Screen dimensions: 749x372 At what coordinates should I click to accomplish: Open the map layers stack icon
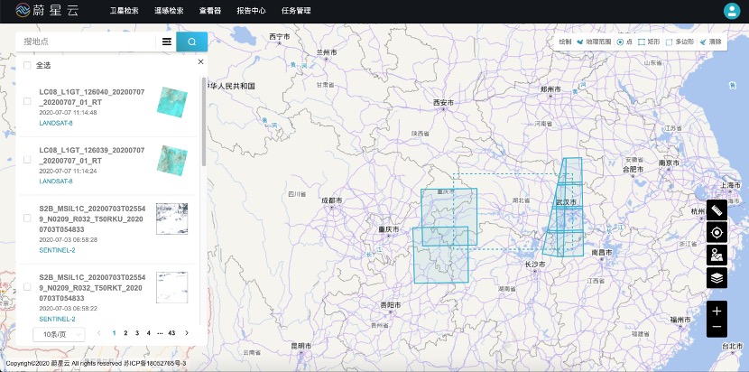tap(717, 278)
